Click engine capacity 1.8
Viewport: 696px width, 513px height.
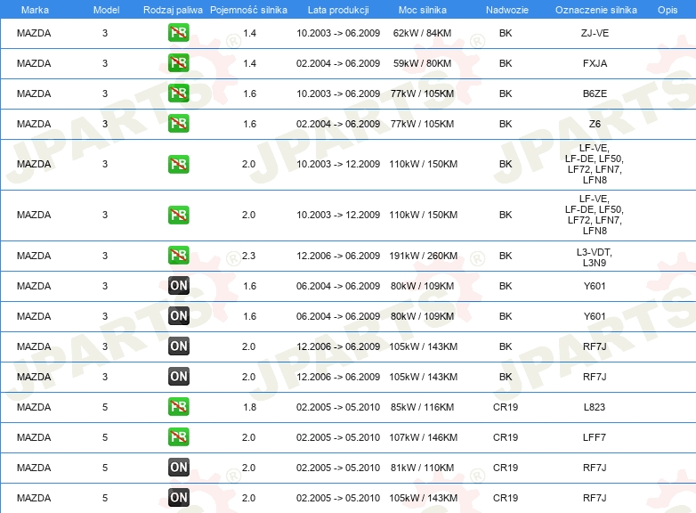(249, 407)
